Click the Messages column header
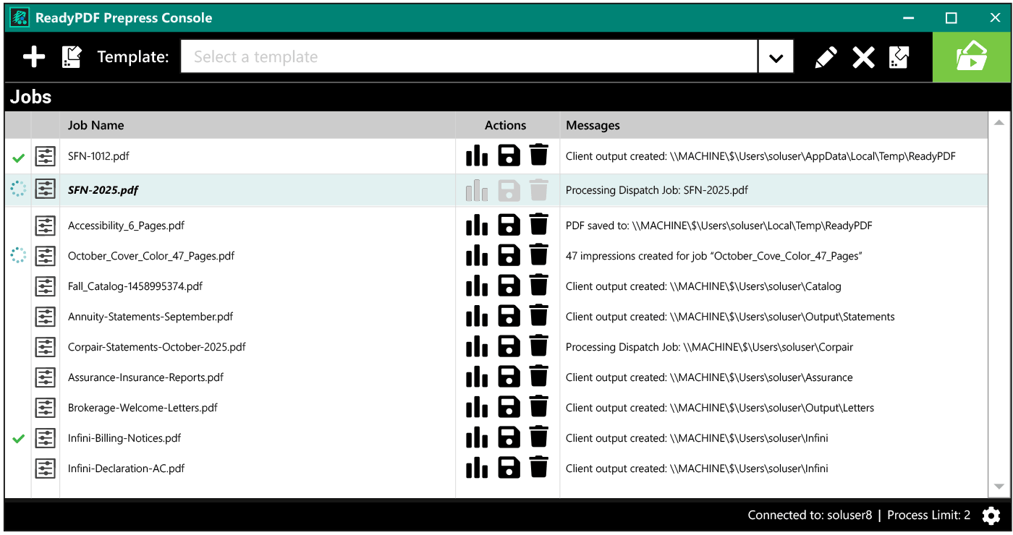The width and height of the screenshot is (1013, 535). pos(593,125)
